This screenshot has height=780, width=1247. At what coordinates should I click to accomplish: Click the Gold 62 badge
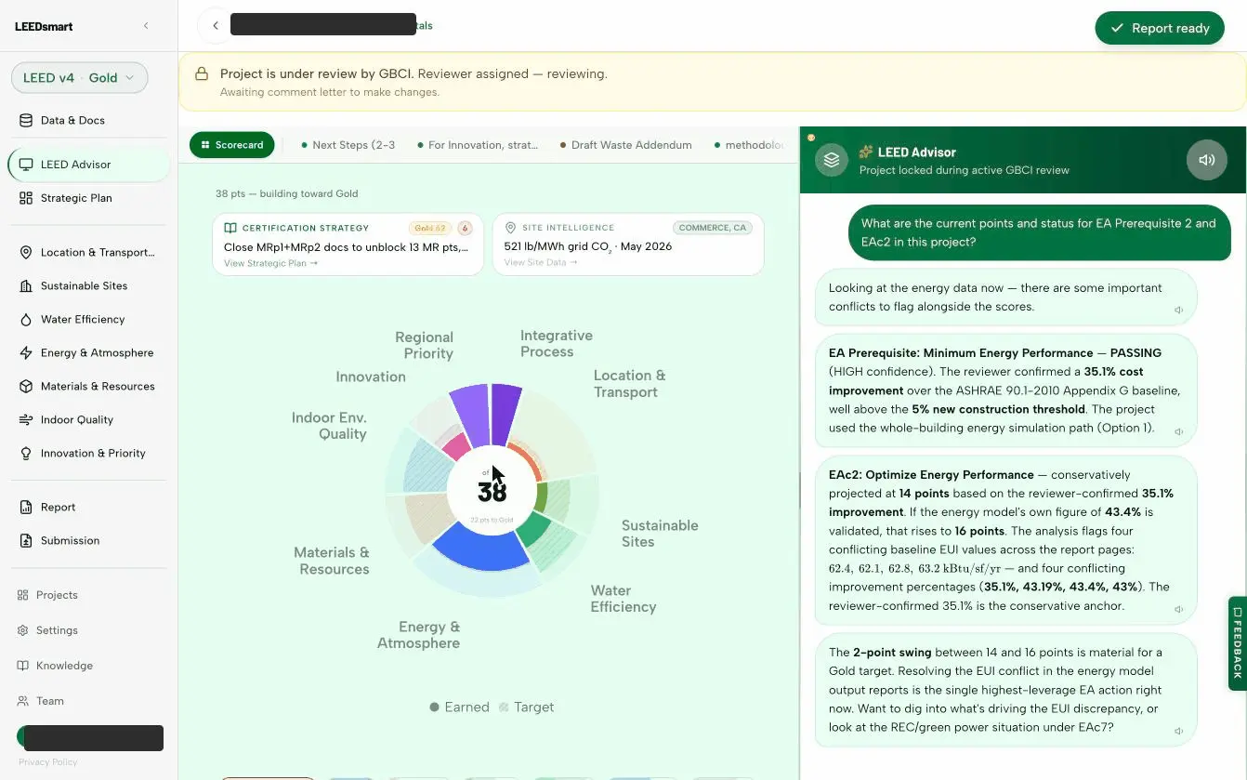pos(429,228)
